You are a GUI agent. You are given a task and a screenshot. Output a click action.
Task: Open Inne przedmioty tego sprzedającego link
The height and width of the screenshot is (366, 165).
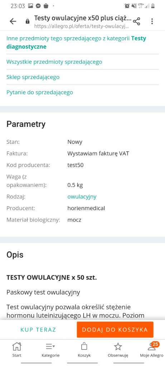tap(76, 43)
